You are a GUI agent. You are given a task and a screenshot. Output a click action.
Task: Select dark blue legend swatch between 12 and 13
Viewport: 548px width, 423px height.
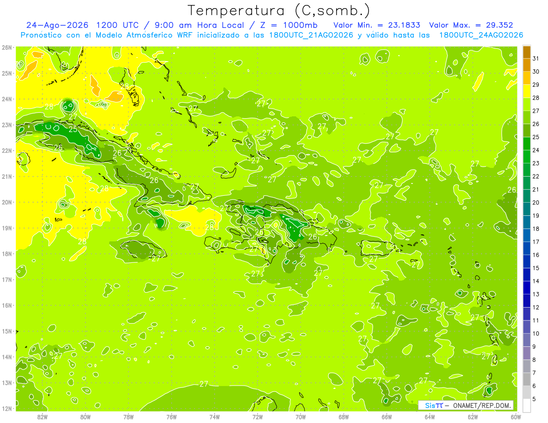tap(527, 301)
